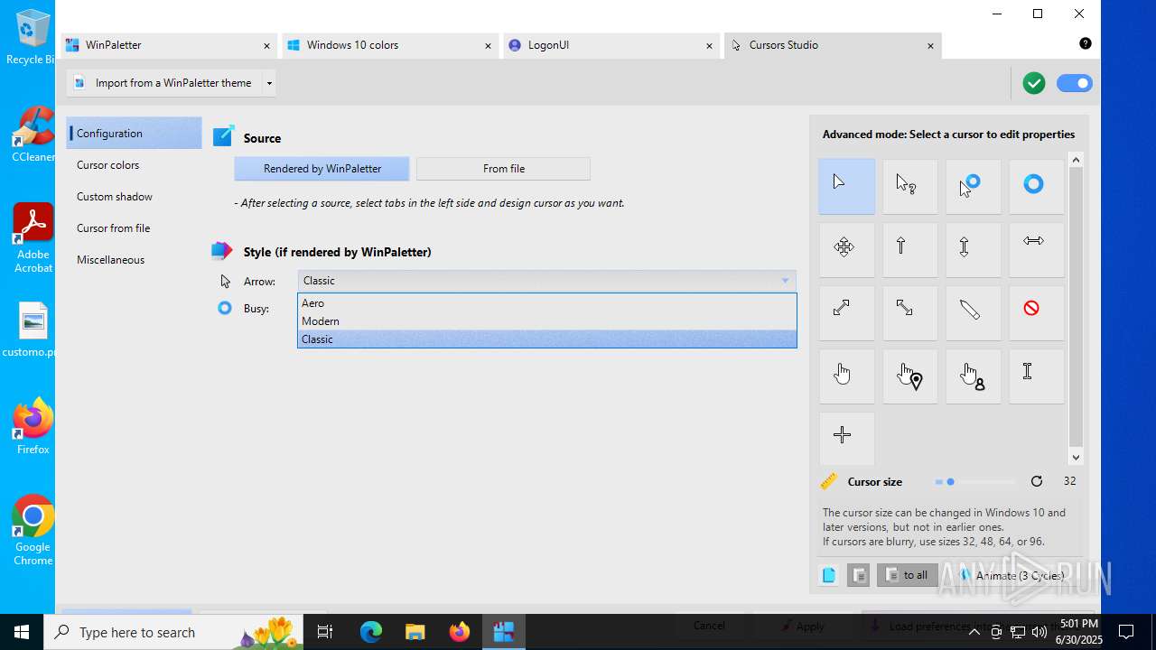Select the Location pin hand cursor

pos(909,376)
